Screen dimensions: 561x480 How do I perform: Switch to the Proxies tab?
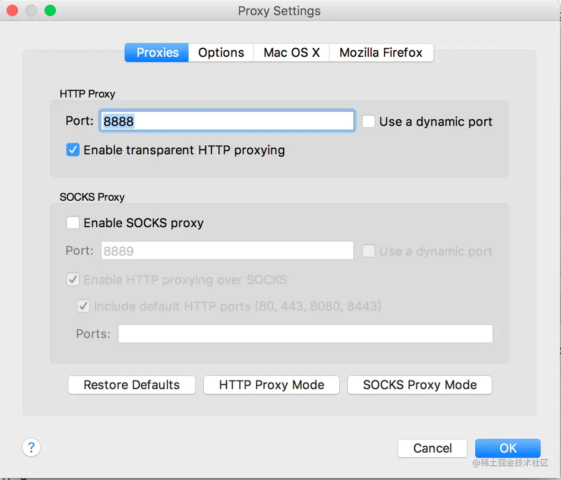click(x=157, y=53)
